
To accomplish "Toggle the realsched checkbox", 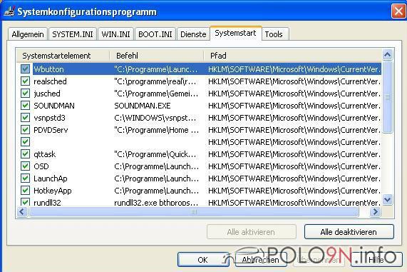I will pyautogui.click(x=25, y=81).
